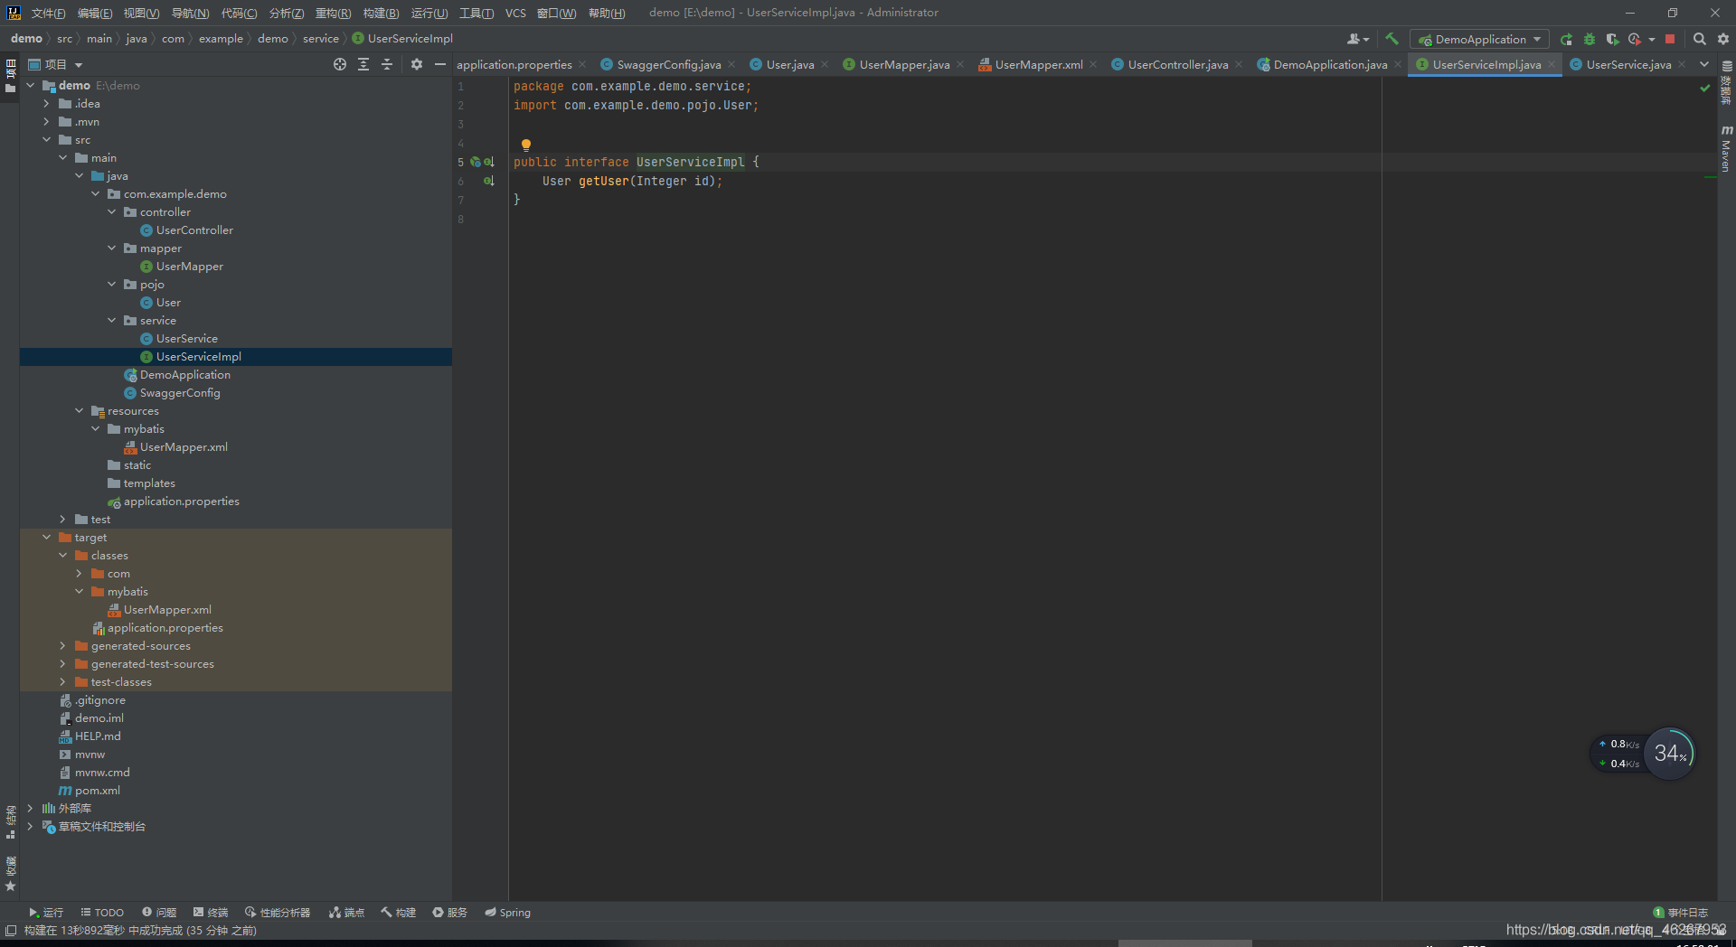1736x947 pixels.
Task: Toggle the Maven side panel
Action: pos(1726,149)
